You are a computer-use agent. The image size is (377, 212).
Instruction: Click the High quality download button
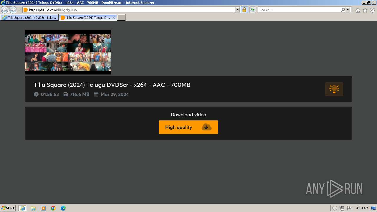point(188,127)
